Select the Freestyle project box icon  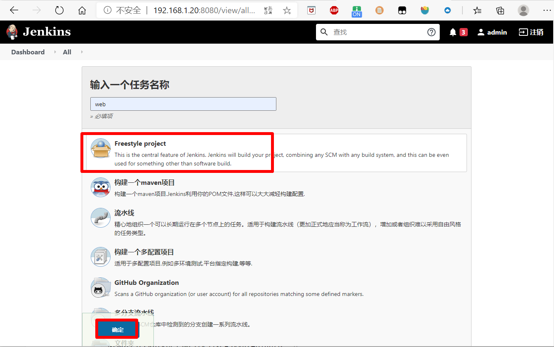[x=101, y=149]
